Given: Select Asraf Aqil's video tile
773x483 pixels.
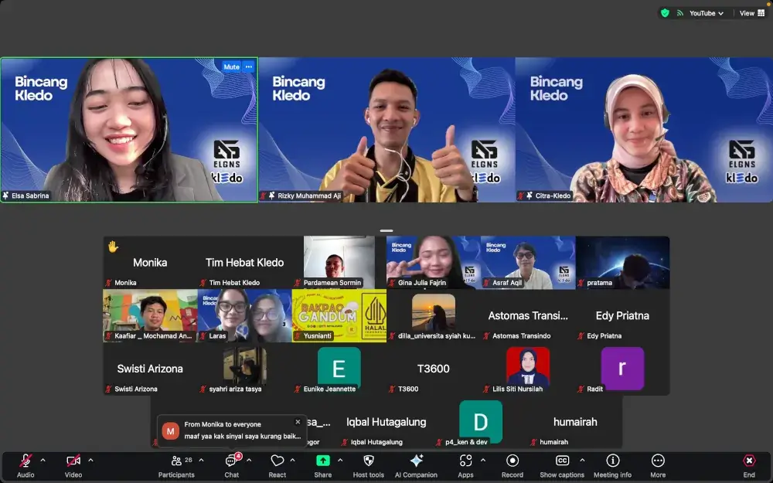Looking at the screenshot, I should tap(528, 263).
